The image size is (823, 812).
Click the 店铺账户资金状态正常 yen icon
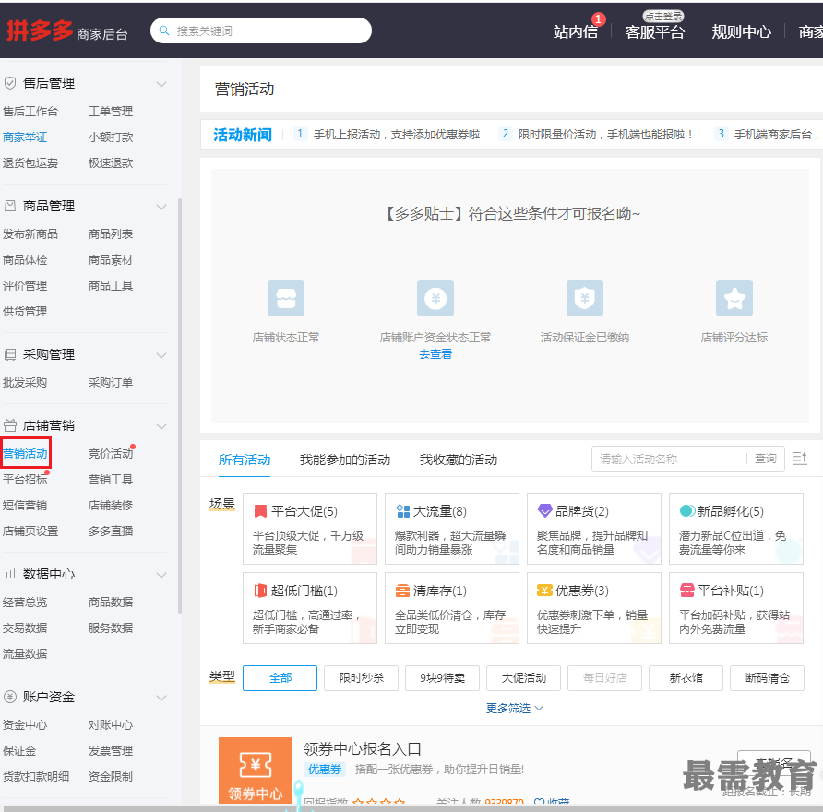(x=435, y=298)
